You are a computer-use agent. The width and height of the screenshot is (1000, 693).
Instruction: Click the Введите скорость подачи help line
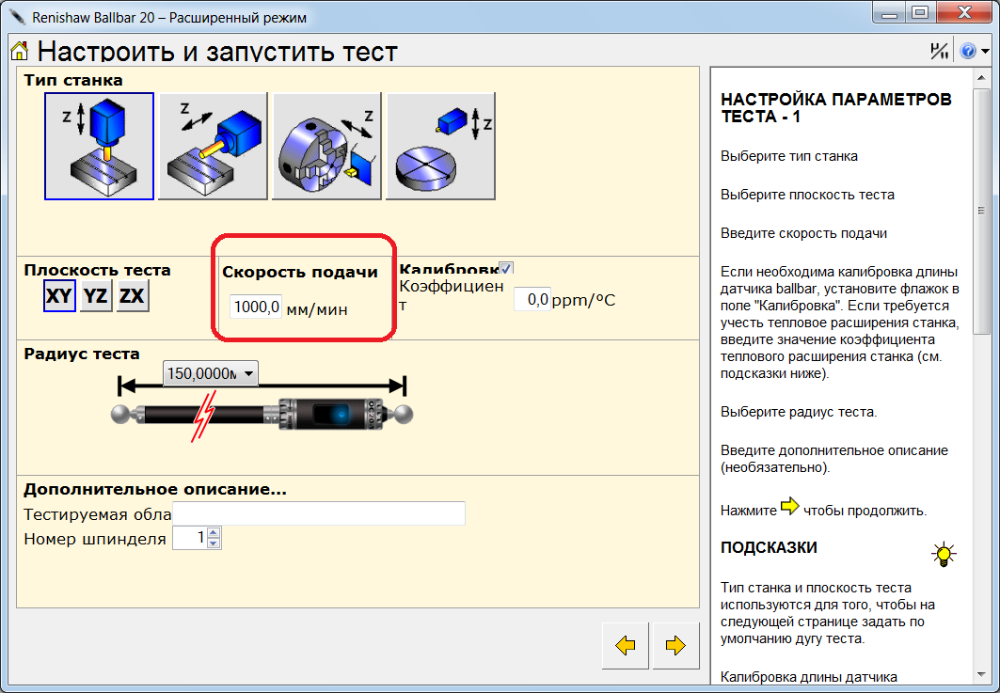tap(803, 233)
